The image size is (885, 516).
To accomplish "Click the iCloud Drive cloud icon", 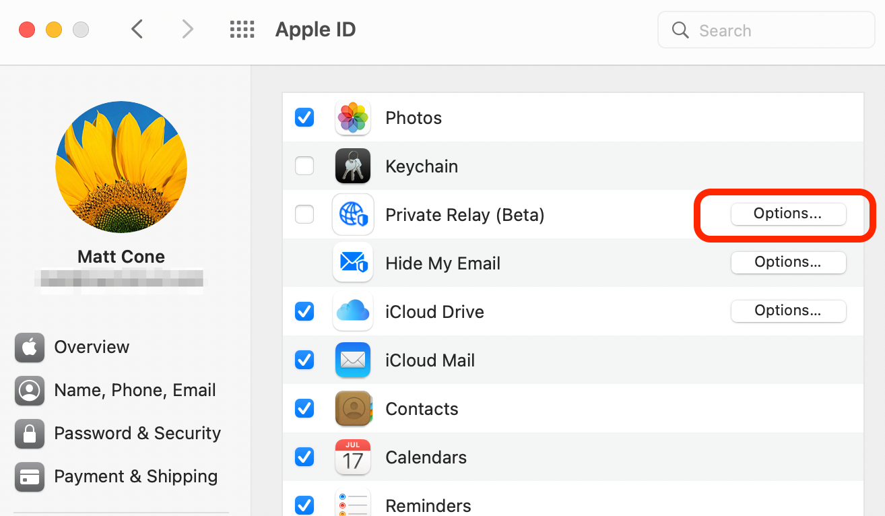I will coord(353,311).
